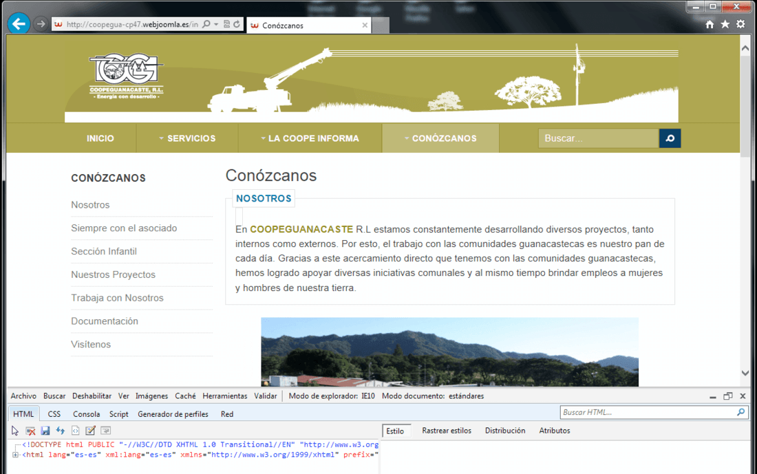Open the Deshabilitar menu
This screenshot has height=474, width=757.
92,396
